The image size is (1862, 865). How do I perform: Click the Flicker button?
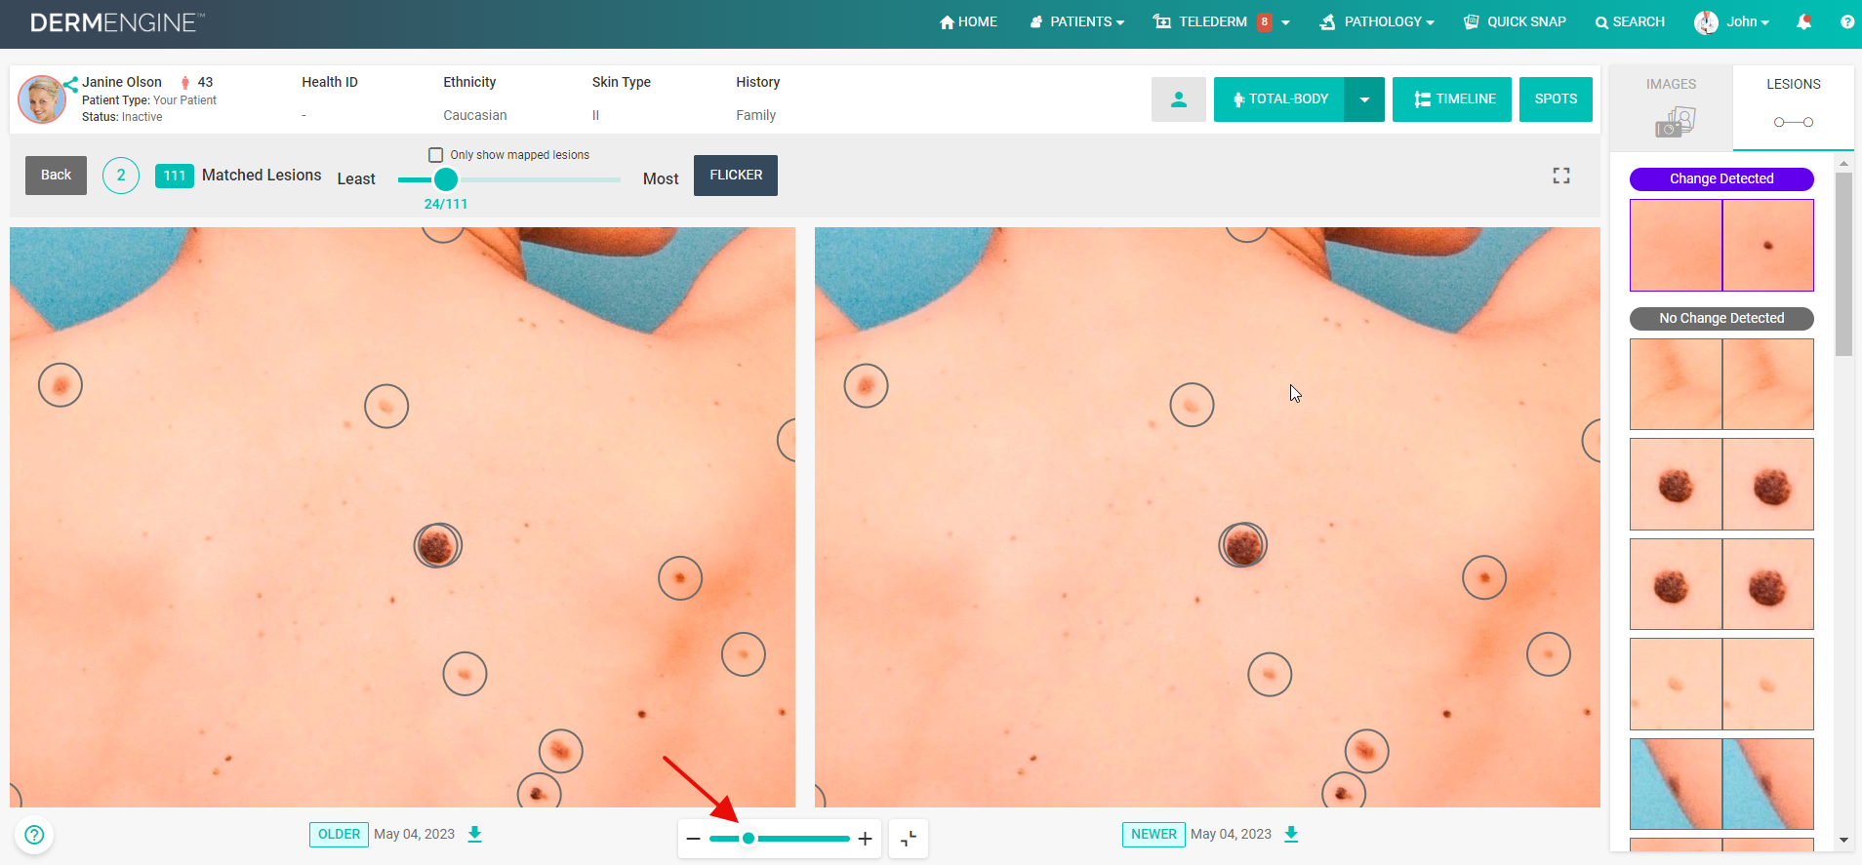(736, 176)
